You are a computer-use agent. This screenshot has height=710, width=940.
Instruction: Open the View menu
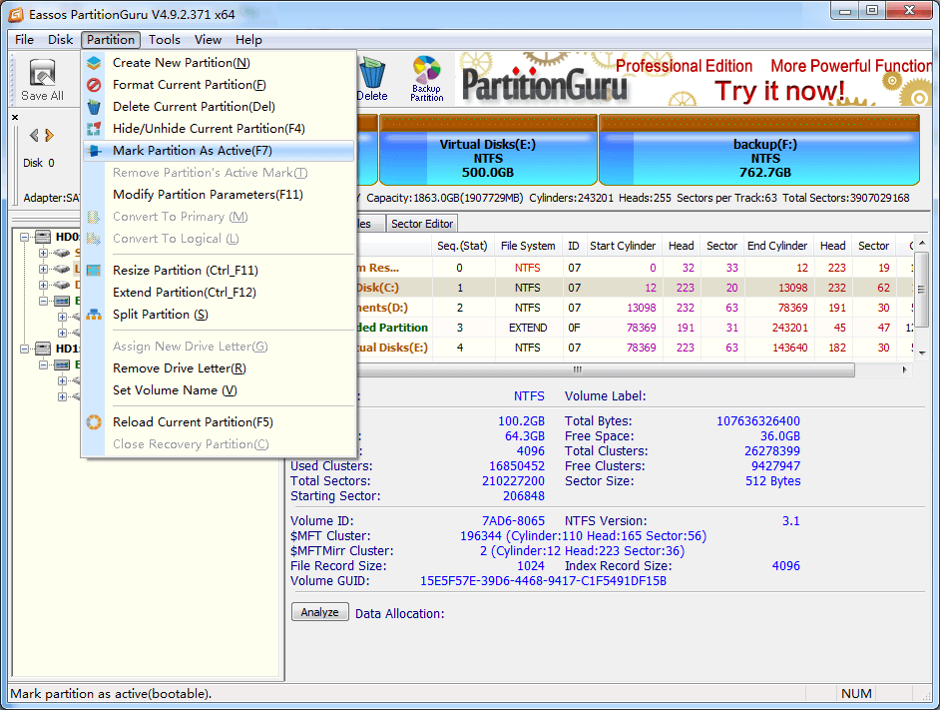pyautogui.click(x=208, y=40)
